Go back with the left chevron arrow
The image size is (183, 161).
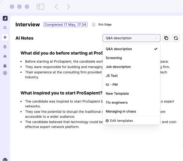click(56, 7)
